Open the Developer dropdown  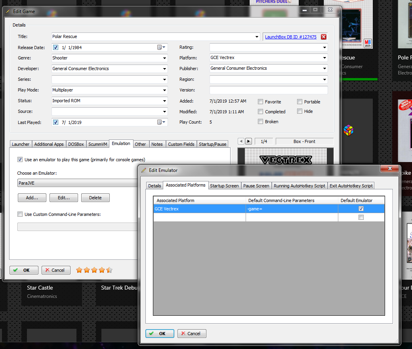point(164,69)
